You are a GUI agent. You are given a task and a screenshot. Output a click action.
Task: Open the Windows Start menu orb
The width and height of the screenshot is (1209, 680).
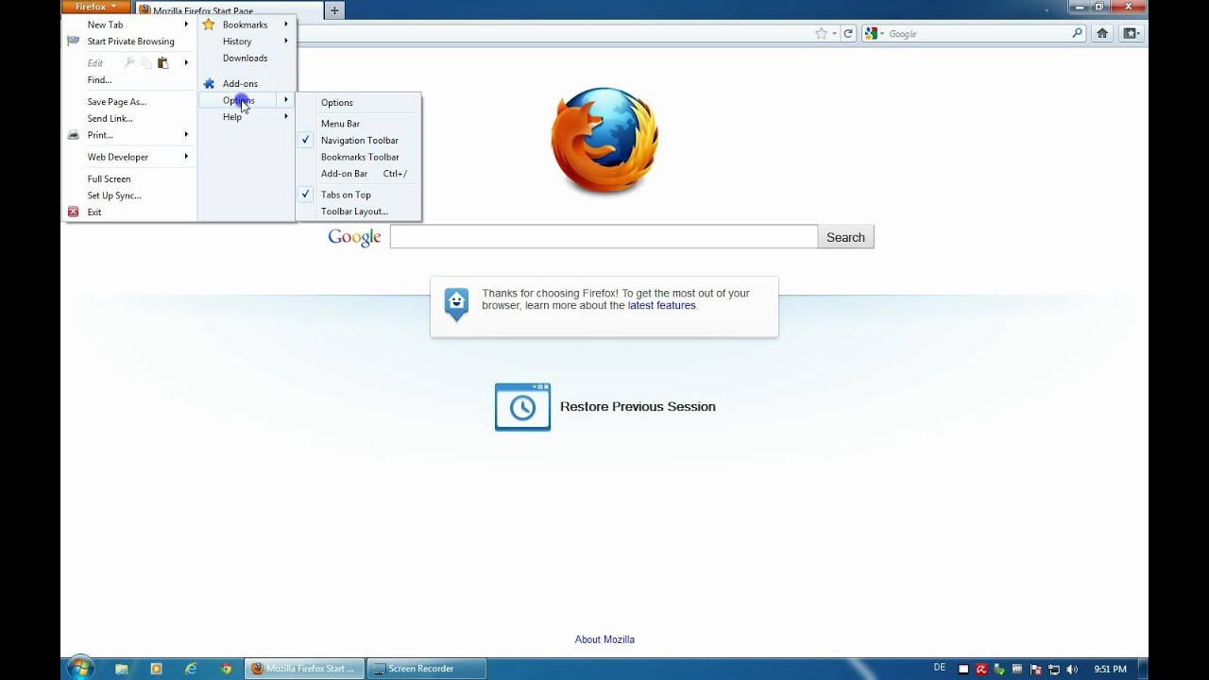pos(80,669)
